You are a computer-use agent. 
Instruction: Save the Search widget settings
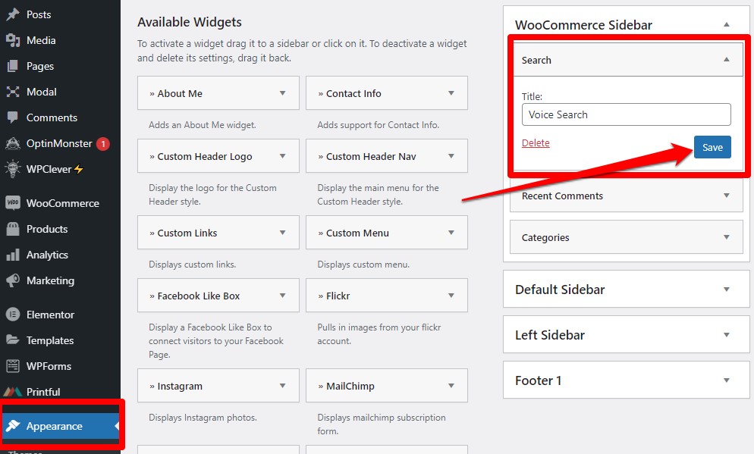point(712,147)
